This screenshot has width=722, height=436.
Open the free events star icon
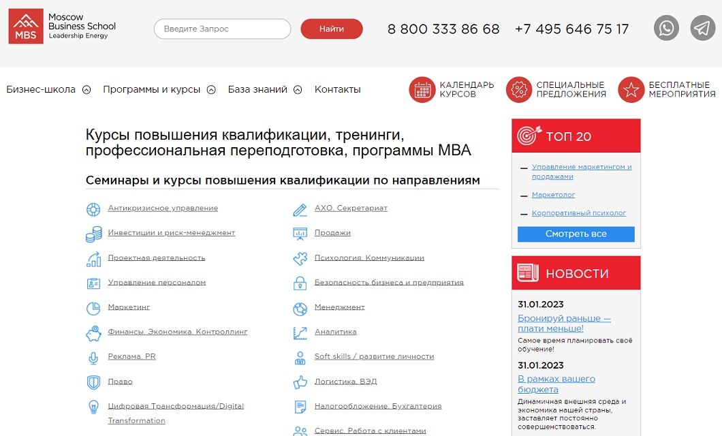tap(631, 89)
